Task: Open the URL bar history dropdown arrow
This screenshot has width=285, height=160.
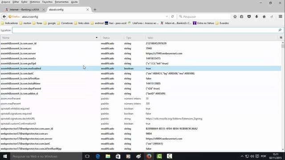Action: pyautogui.click(x=167, y=16)
